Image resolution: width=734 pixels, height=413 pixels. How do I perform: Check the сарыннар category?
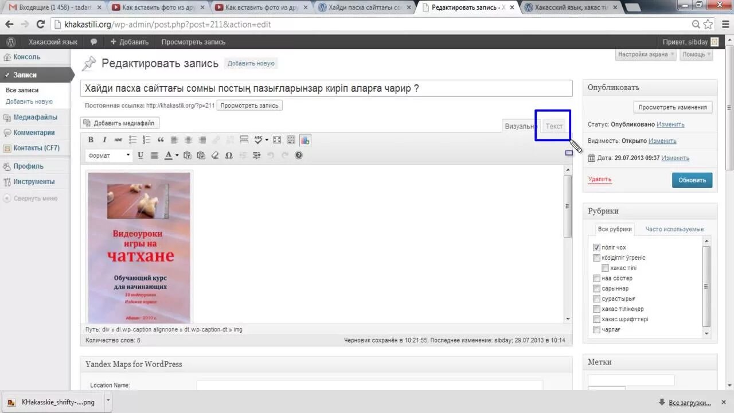(597, 289)
